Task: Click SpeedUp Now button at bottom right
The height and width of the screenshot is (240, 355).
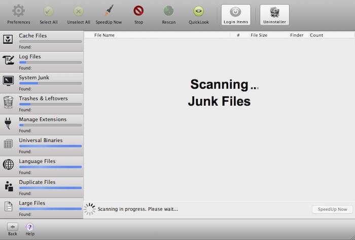Action: click(x=332, y=209)
